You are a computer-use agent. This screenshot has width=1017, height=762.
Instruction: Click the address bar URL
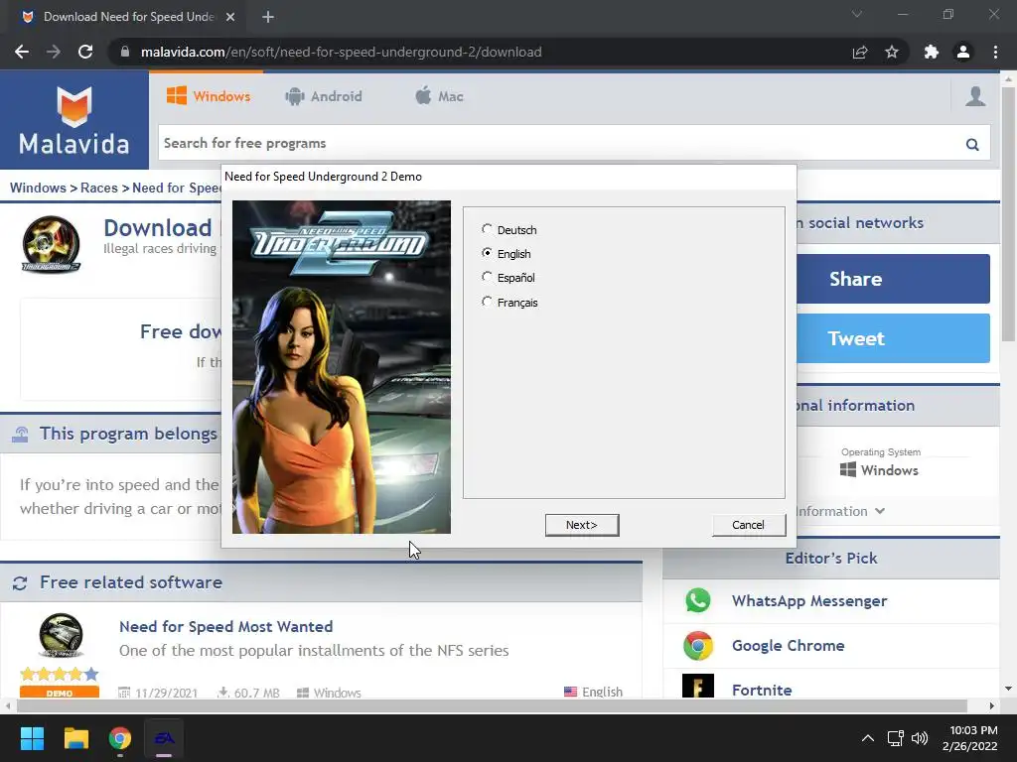pos(342,52)
